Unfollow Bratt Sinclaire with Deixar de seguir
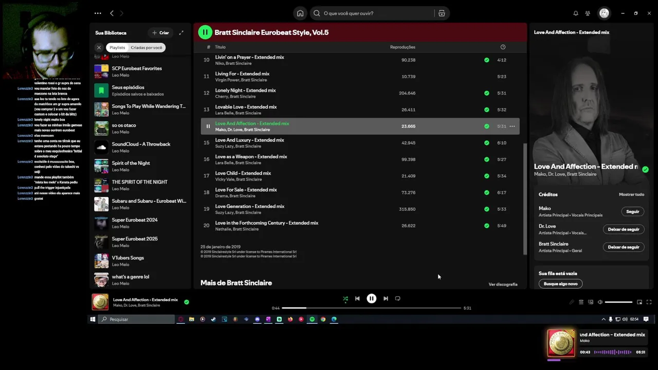Image resolution: width=658 pixels, height=370 pixels. pyautogui.click(x=624, y=247)
